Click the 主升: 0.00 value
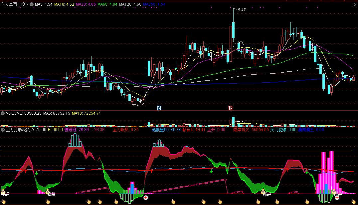 click(216, 130)
